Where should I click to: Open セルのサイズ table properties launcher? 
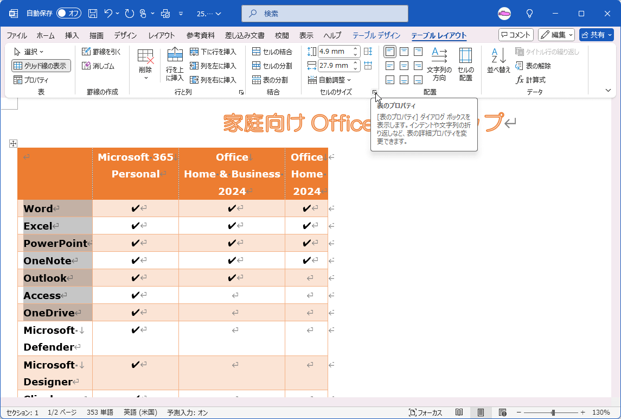374,92
